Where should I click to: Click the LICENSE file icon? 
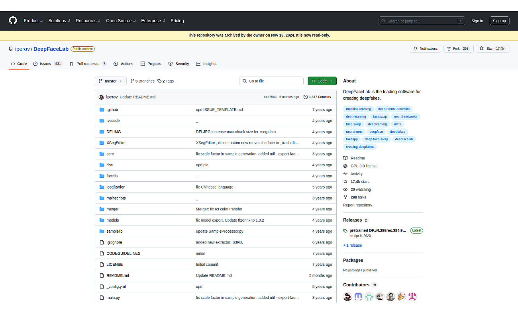click(x=102, y=264)
